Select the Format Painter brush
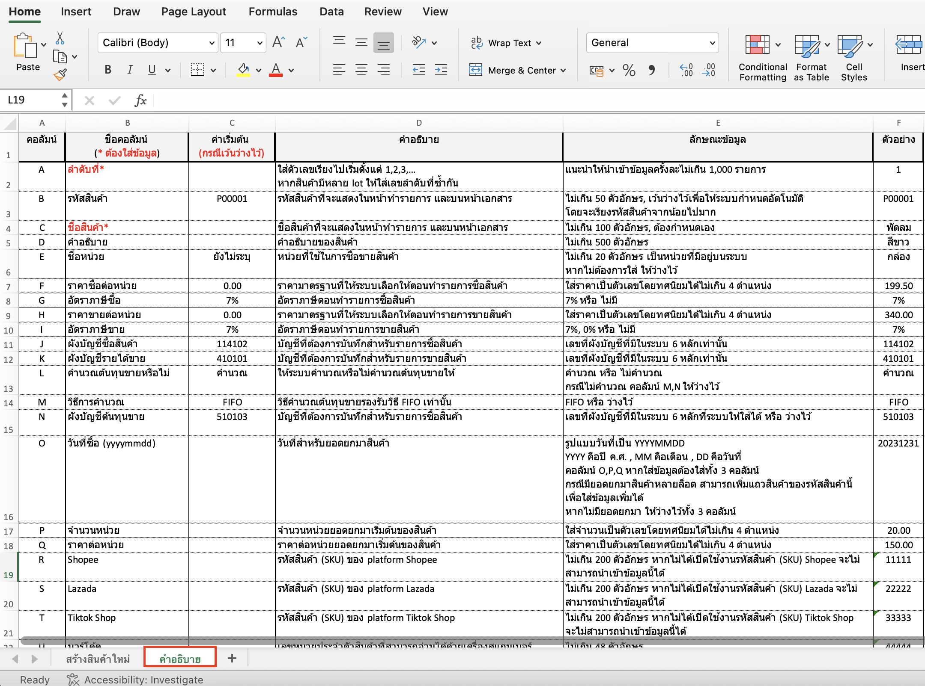 pyautogui.click(x=60, y=75)
